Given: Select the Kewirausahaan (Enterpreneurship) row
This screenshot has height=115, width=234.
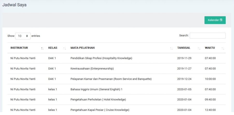Looking at the screenshot, I should click(x=92, y=69).
